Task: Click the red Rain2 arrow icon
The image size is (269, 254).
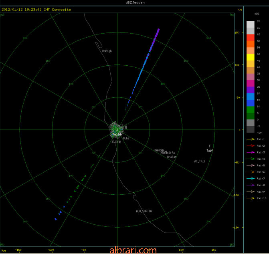Action: [x=251, y=146]
